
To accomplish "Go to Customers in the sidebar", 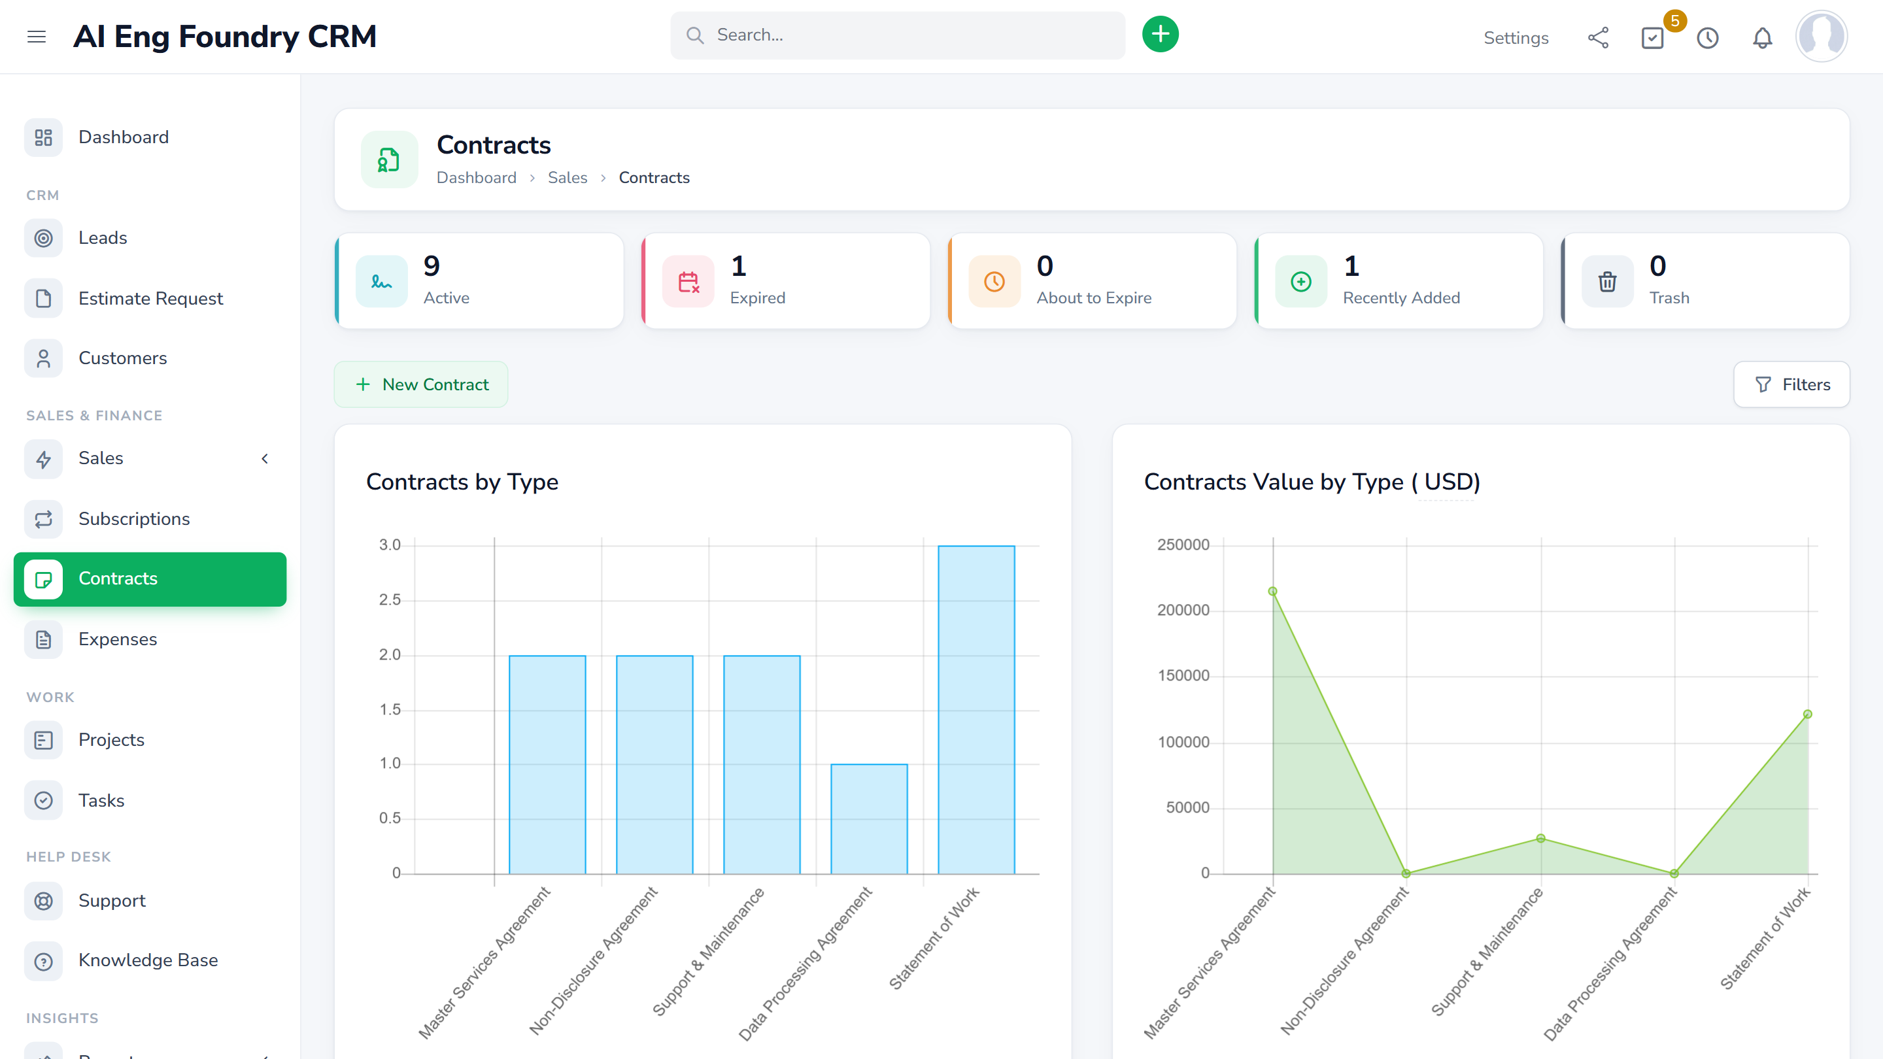I will click(150, 359).
